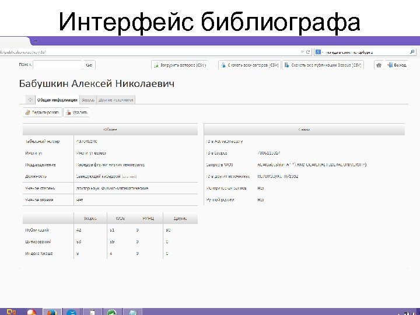Open Firefox from the taskbar
Image resolution: width=420 pixels, height=315 pixels.
(x=52, y=312)
